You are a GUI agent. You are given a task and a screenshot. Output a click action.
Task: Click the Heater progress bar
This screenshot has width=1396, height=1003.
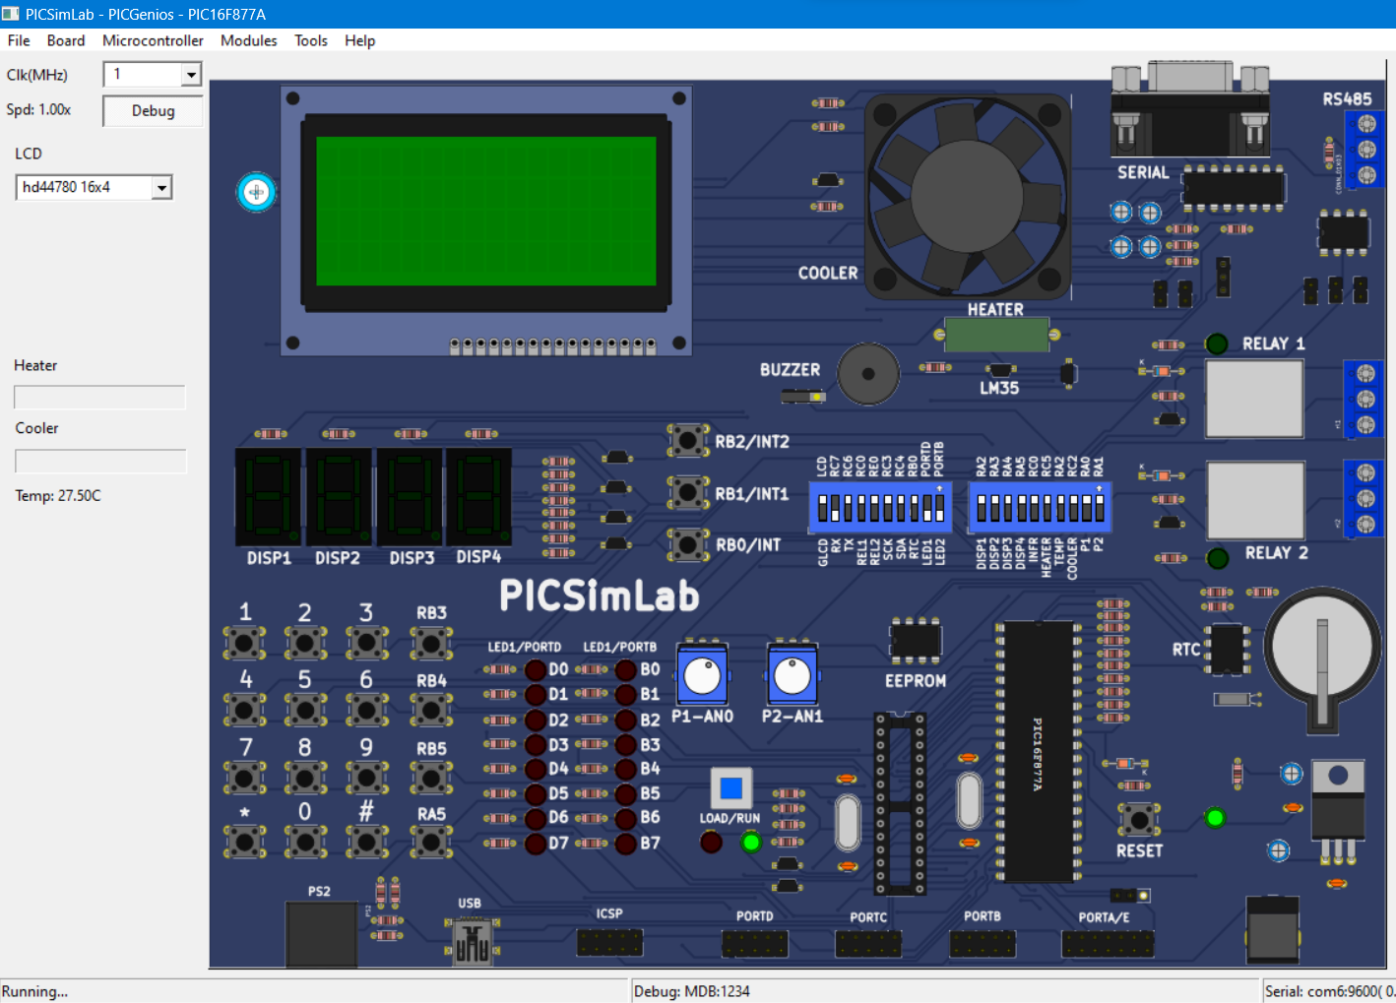coord(99,398)
